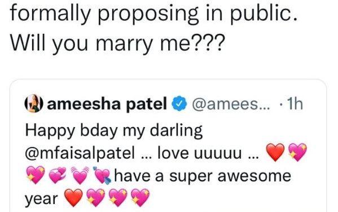Click the 'Will you marry me???' text
This screenshot has height=212, width=338.
coord(116,42)
